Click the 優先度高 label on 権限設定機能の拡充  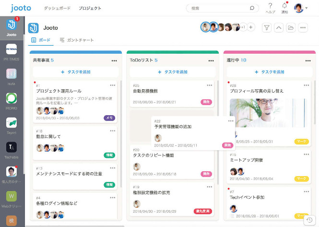click(x=203, y=211)
